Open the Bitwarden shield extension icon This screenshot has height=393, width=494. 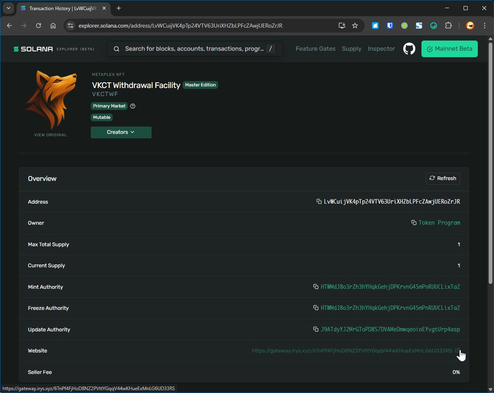(390, 26)
